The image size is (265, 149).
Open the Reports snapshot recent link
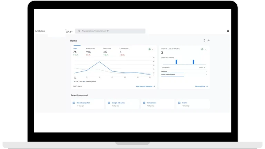pos(83,103)
